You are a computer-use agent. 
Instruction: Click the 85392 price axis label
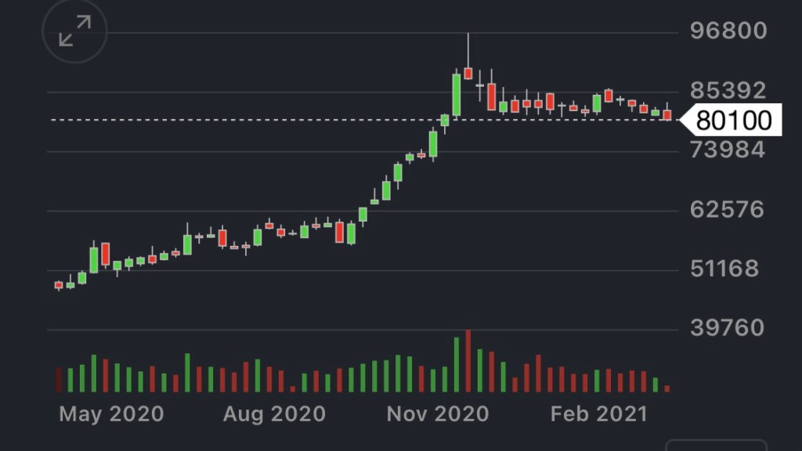(728, 91)
